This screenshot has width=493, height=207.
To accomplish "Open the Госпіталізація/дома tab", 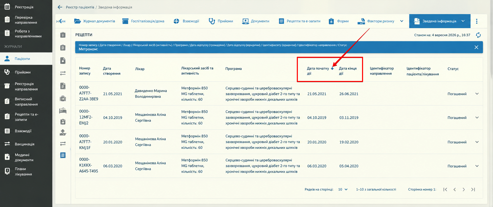I will pyautogui.click(x=143, y=21).
